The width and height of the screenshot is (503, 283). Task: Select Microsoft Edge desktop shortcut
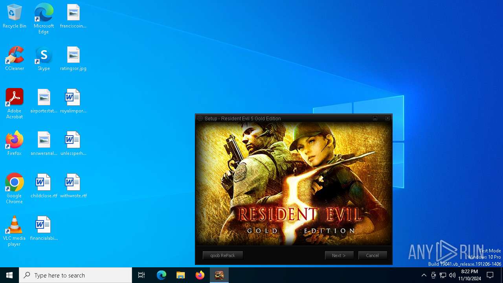[x=44, y=18]
